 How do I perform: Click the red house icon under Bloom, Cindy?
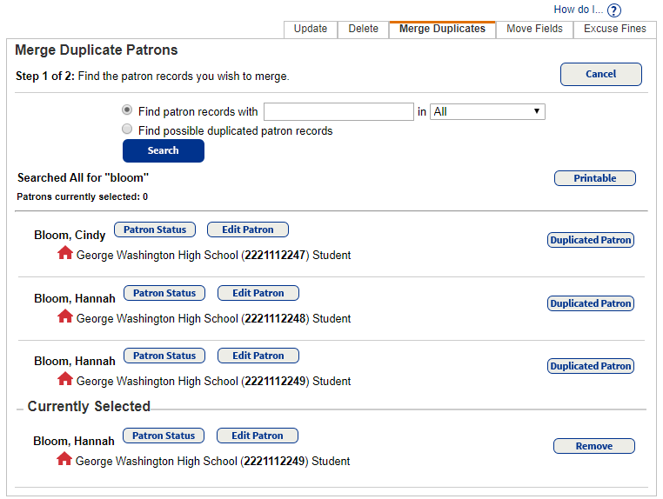coord(64,253)
